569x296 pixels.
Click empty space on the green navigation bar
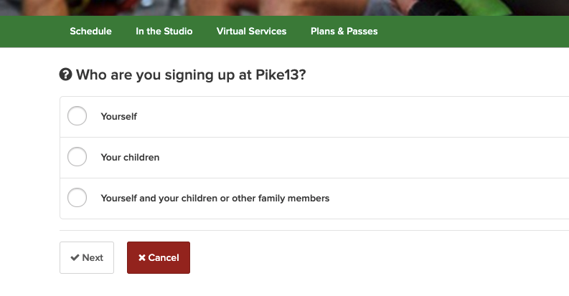click(x=474, y=32)
